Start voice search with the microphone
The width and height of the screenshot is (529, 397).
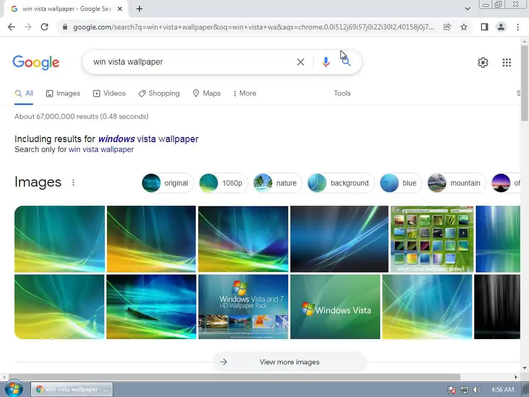pyautogui.click(x=325, y=62)
